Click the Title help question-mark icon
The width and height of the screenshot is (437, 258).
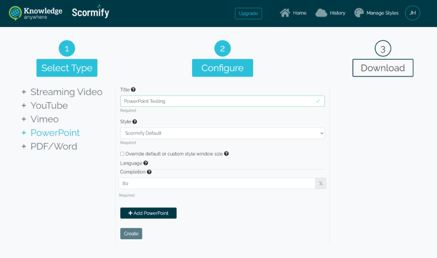[x=133, y=89]
